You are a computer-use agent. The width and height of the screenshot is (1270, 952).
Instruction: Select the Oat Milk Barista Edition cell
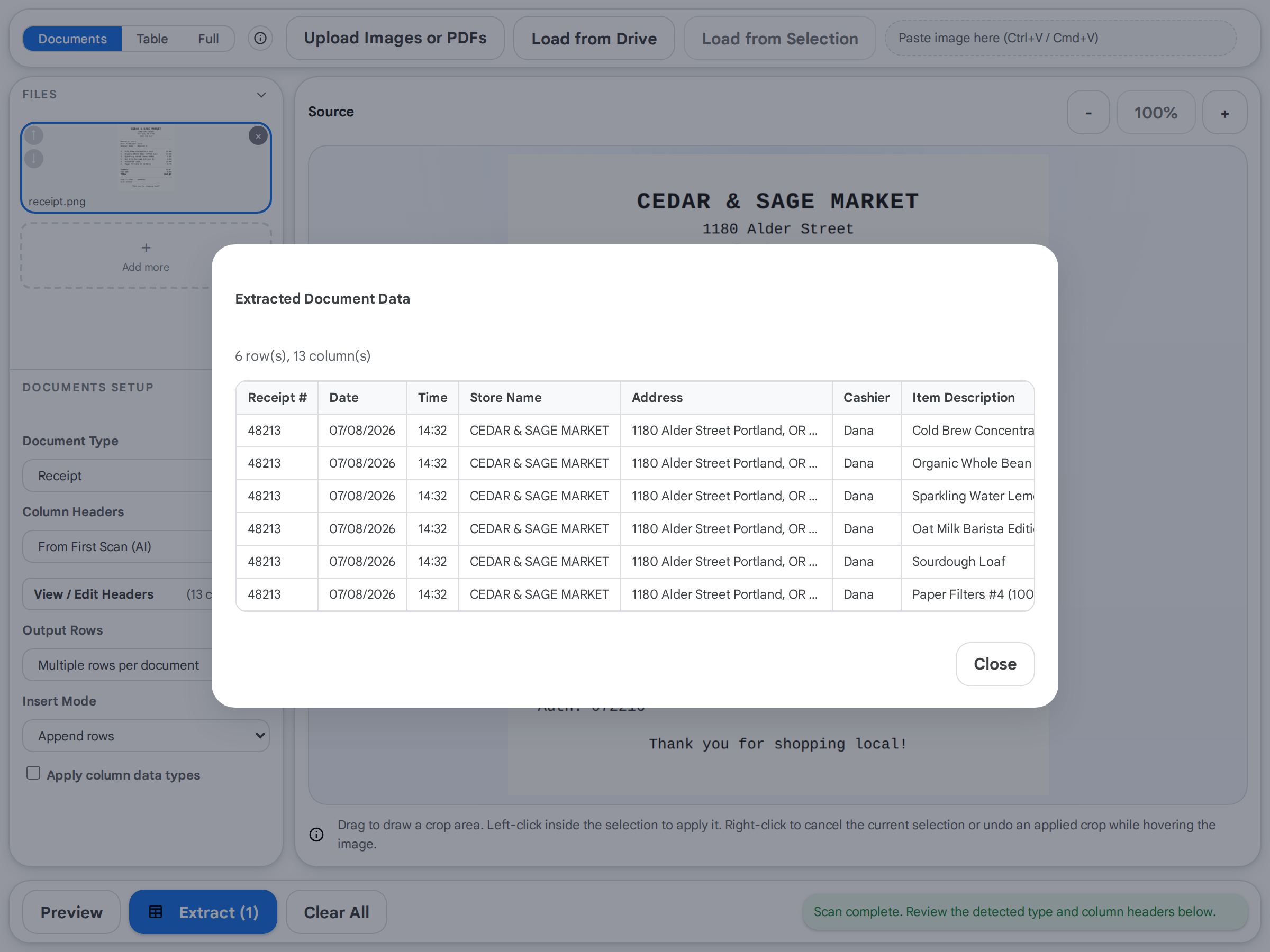coord(967,528)
